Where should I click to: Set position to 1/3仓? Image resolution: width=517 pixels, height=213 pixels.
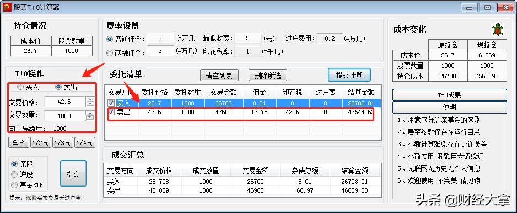click(63, 143)
